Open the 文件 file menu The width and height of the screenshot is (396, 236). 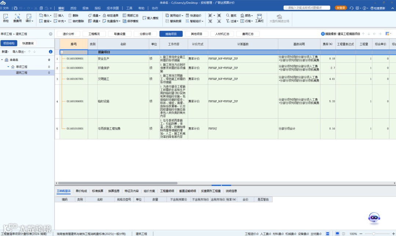click(4, 8)
